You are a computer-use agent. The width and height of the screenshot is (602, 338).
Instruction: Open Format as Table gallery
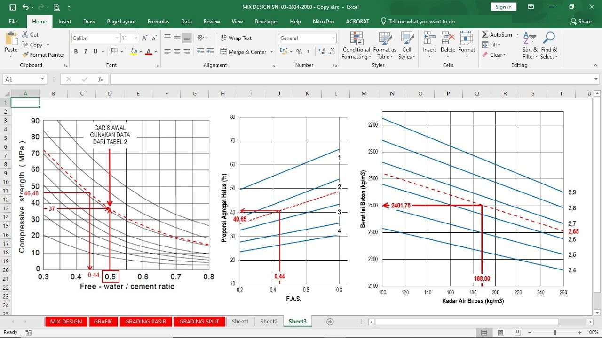tap(385, 46)
